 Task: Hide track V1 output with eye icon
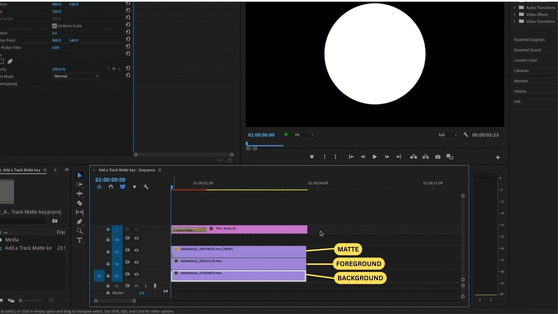[x=136, y=274]
